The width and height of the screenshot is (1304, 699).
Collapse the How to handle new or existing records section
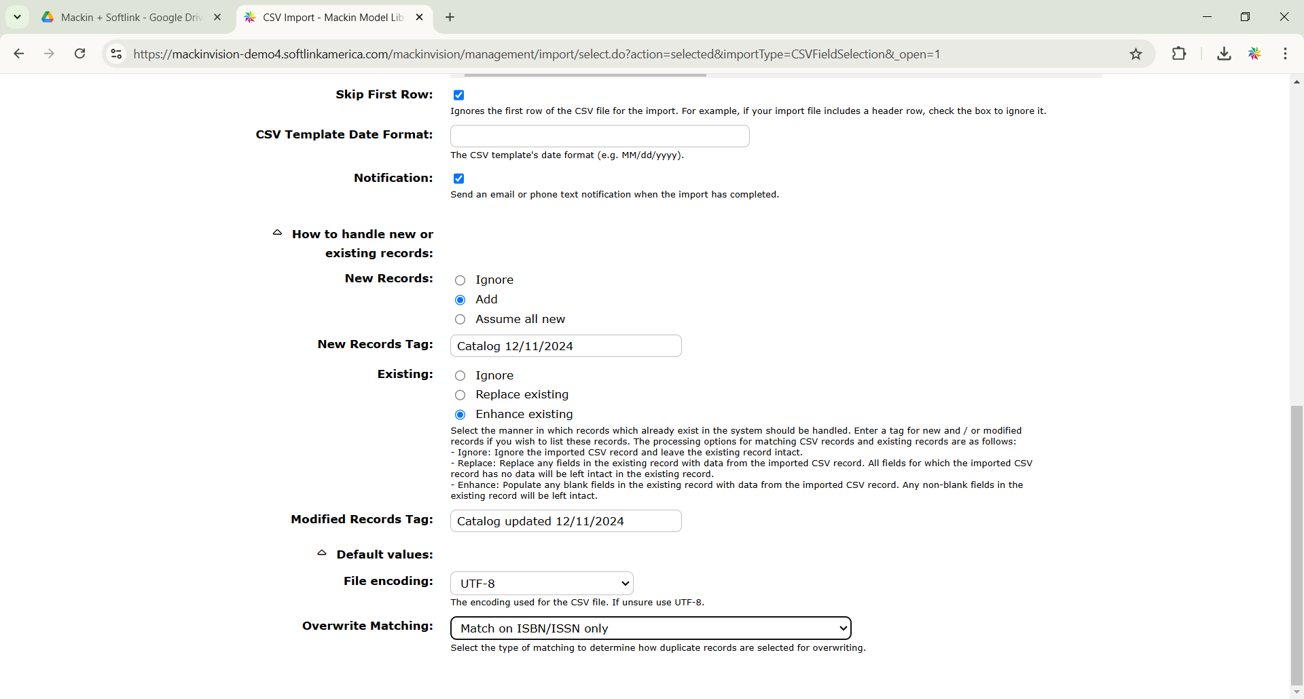pos(277,233)
